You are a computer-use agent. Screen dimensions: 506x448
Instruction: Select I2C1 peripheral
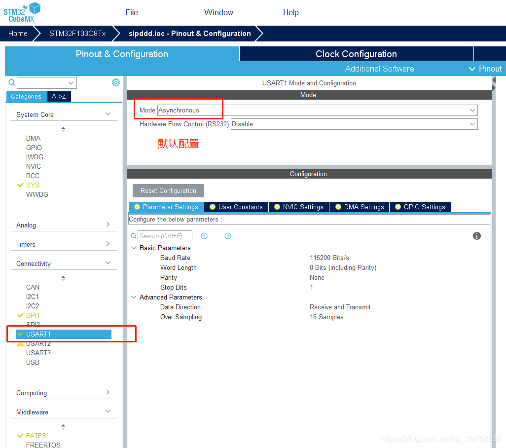click(x=32, y=297)
